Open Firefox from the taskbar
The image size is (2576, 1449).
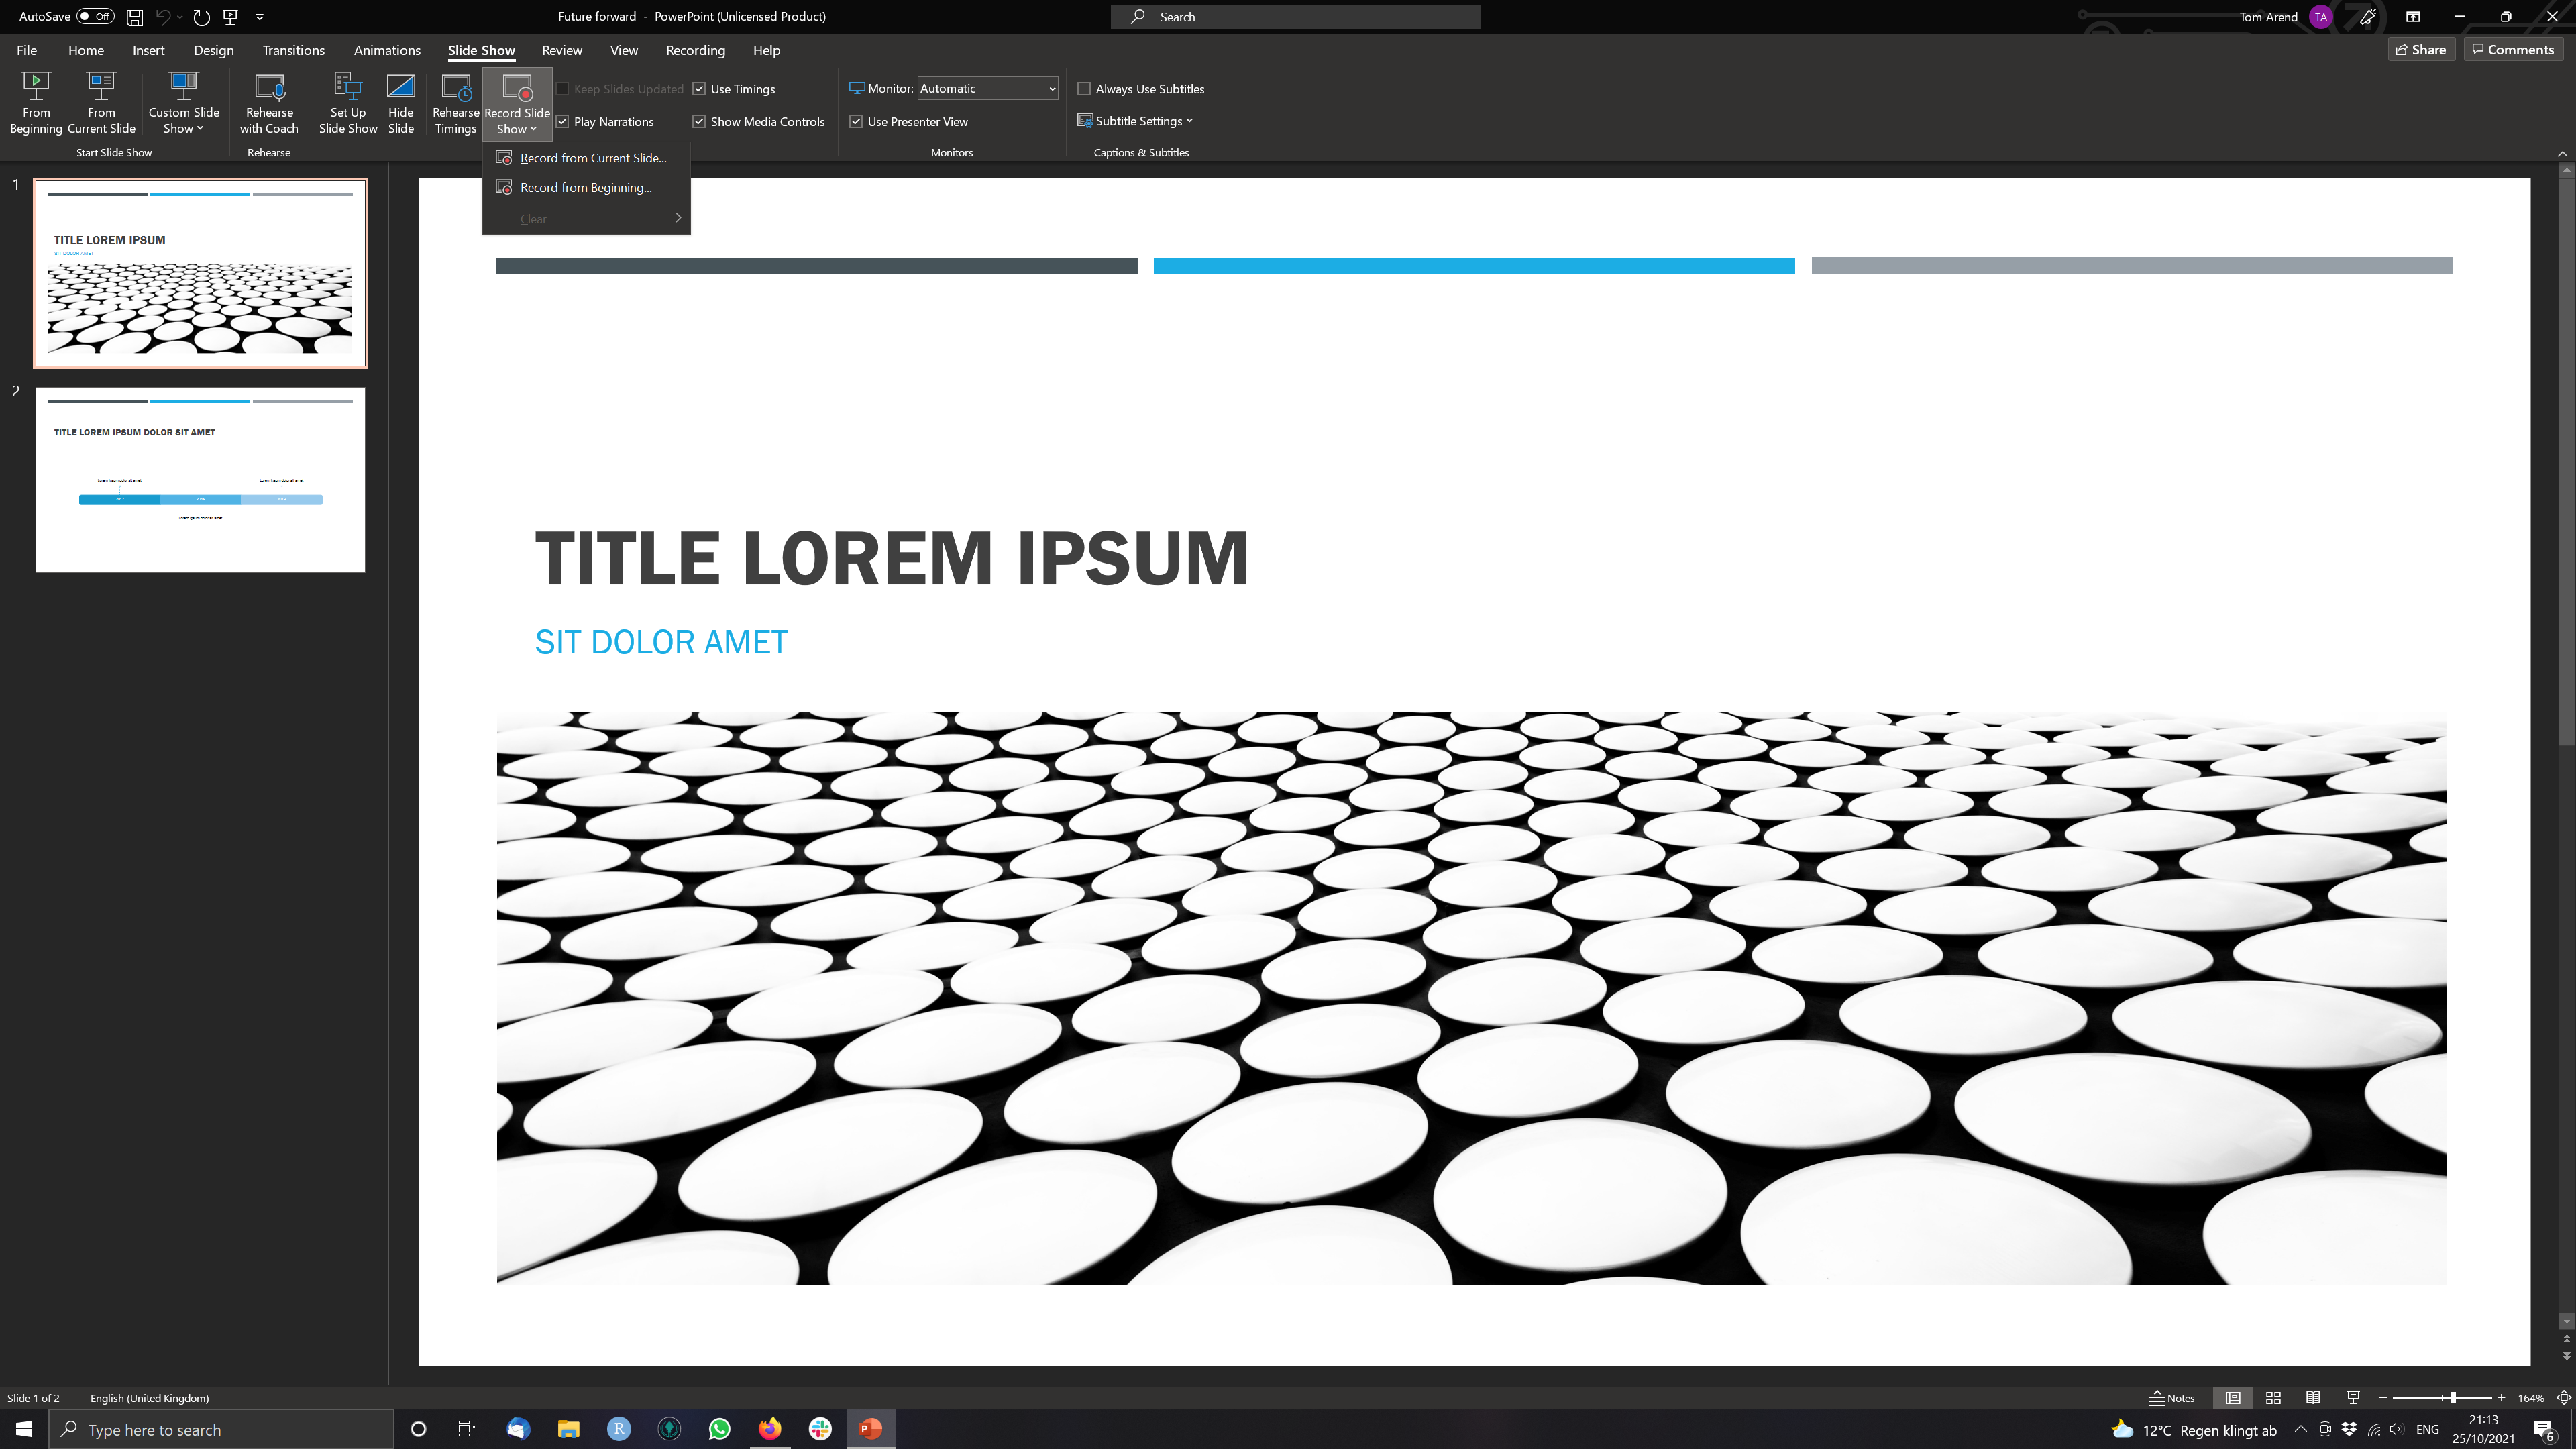click(769, 1429)
